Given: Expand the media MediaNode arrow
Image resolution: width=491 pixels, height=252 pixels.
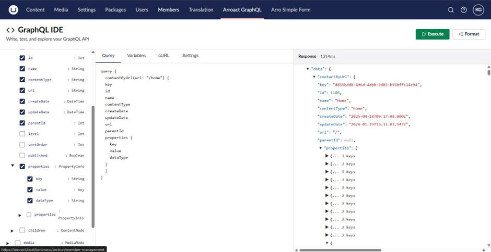Looking at the screenshot, I should tap(8, 243).
